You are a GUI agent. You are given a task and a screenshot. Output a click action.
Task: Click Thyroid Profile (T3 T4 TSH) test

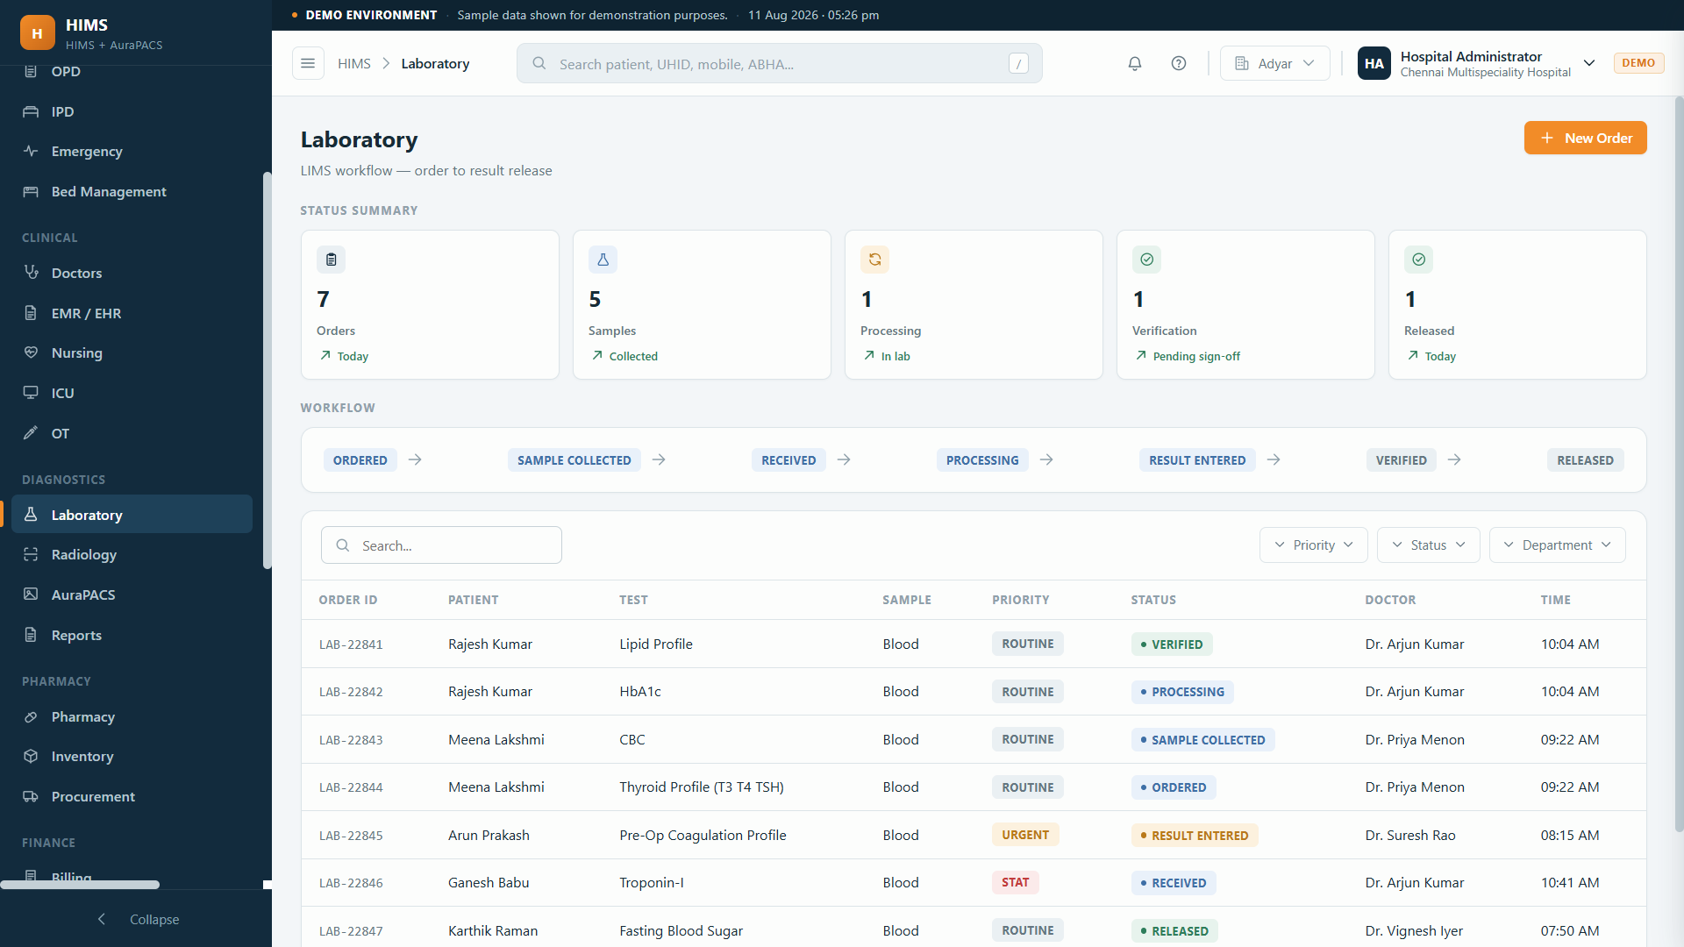[702, 787]
